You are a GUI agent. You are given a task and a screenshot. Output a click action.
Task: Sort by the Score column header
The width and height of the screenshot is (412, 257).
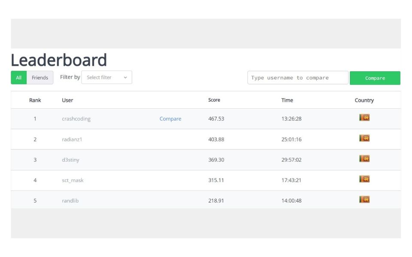(214, 100)
